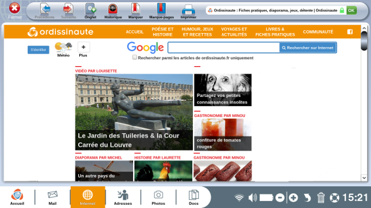
Task: Open Accueil in the bottom dock
Action: [17, 197]
